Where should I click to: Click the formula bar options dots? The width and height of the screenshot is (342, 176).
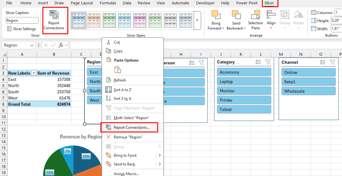(x=39, y=45)
